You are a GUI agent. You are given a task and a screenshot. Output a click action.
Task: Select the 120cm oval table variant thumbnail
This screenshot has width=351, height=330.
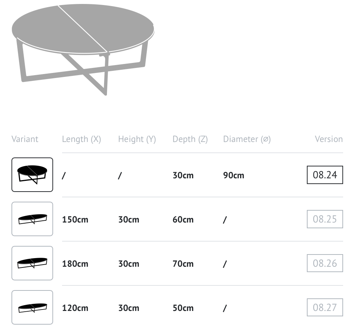pyautogui.click(x=32, y=307)
